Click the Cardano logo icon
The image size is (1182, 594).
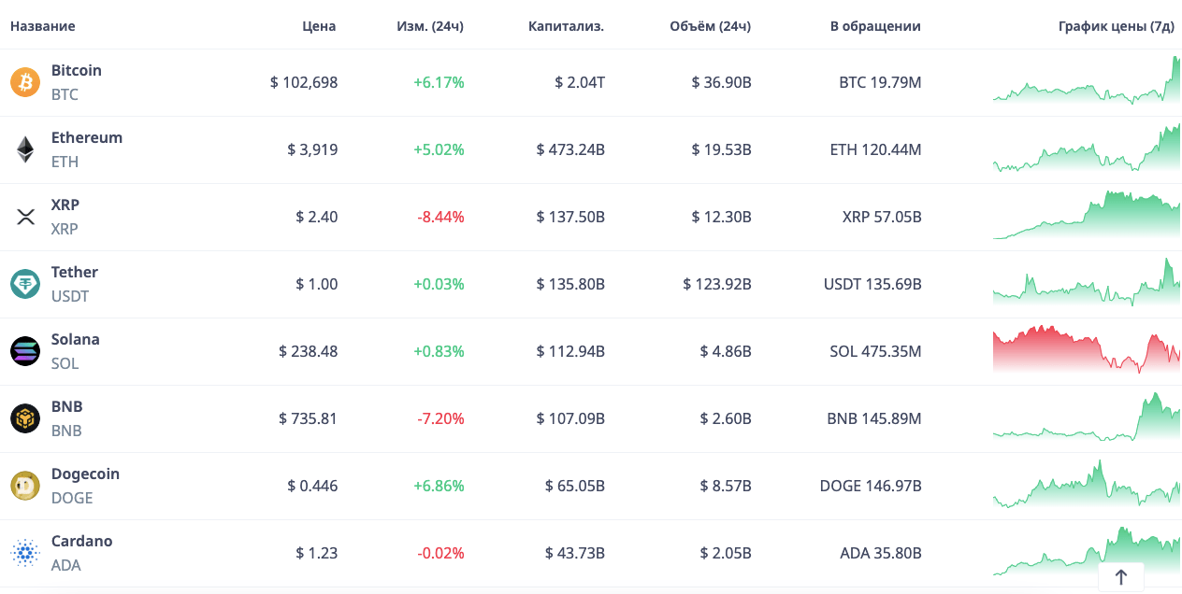tap(25, 553)
